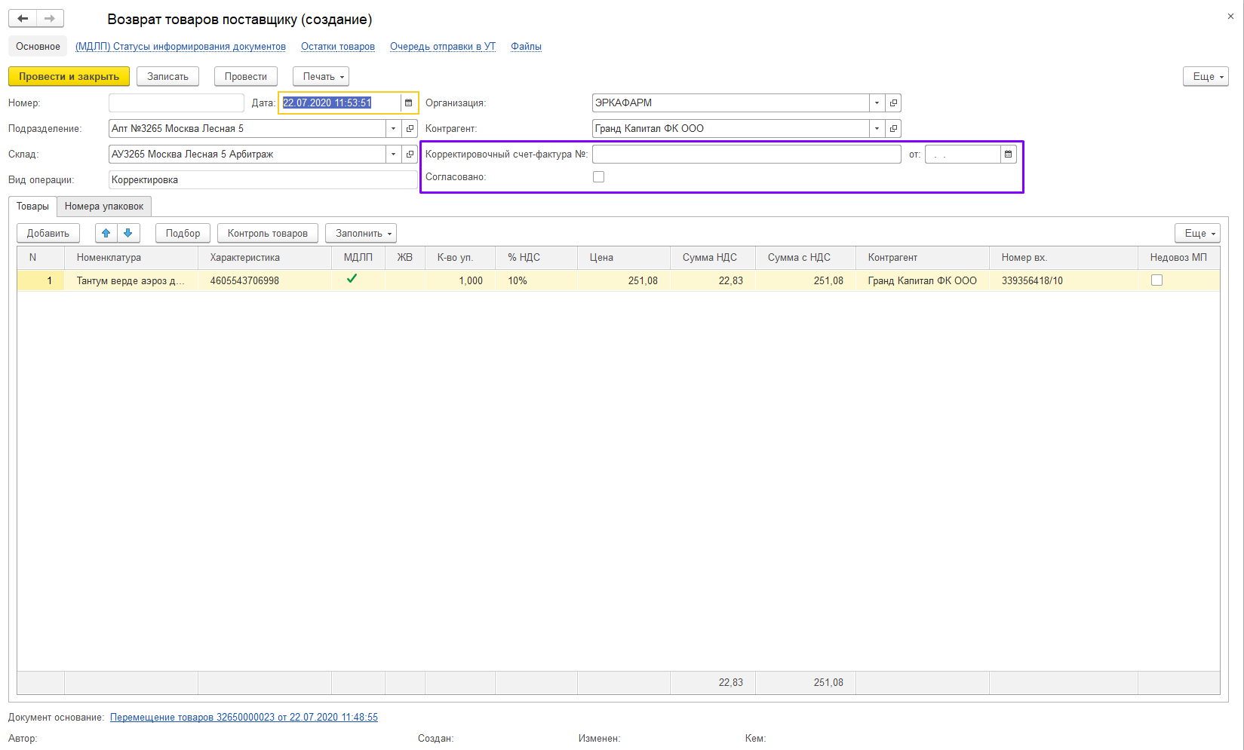Open the Склад record via open icon
The width and height of the screenshot is (1244, 750).
410,155
